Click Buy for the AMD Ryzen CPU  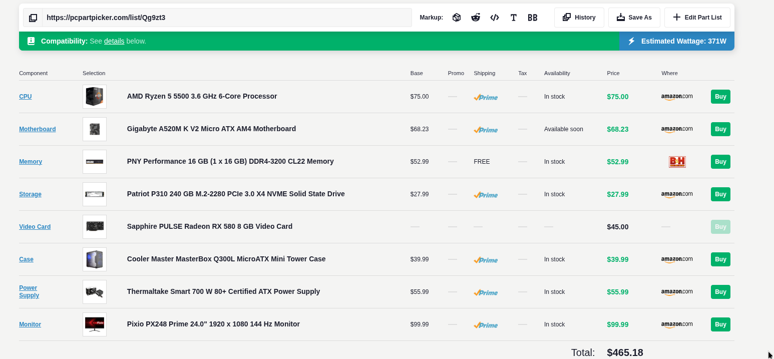(x=720, y=97)
